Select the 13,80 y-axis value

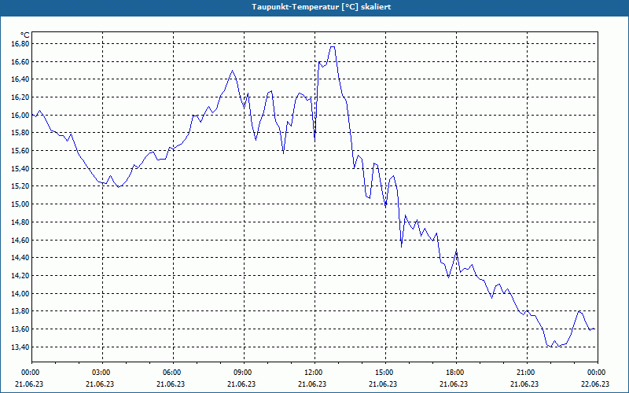(x=20, y=311)
